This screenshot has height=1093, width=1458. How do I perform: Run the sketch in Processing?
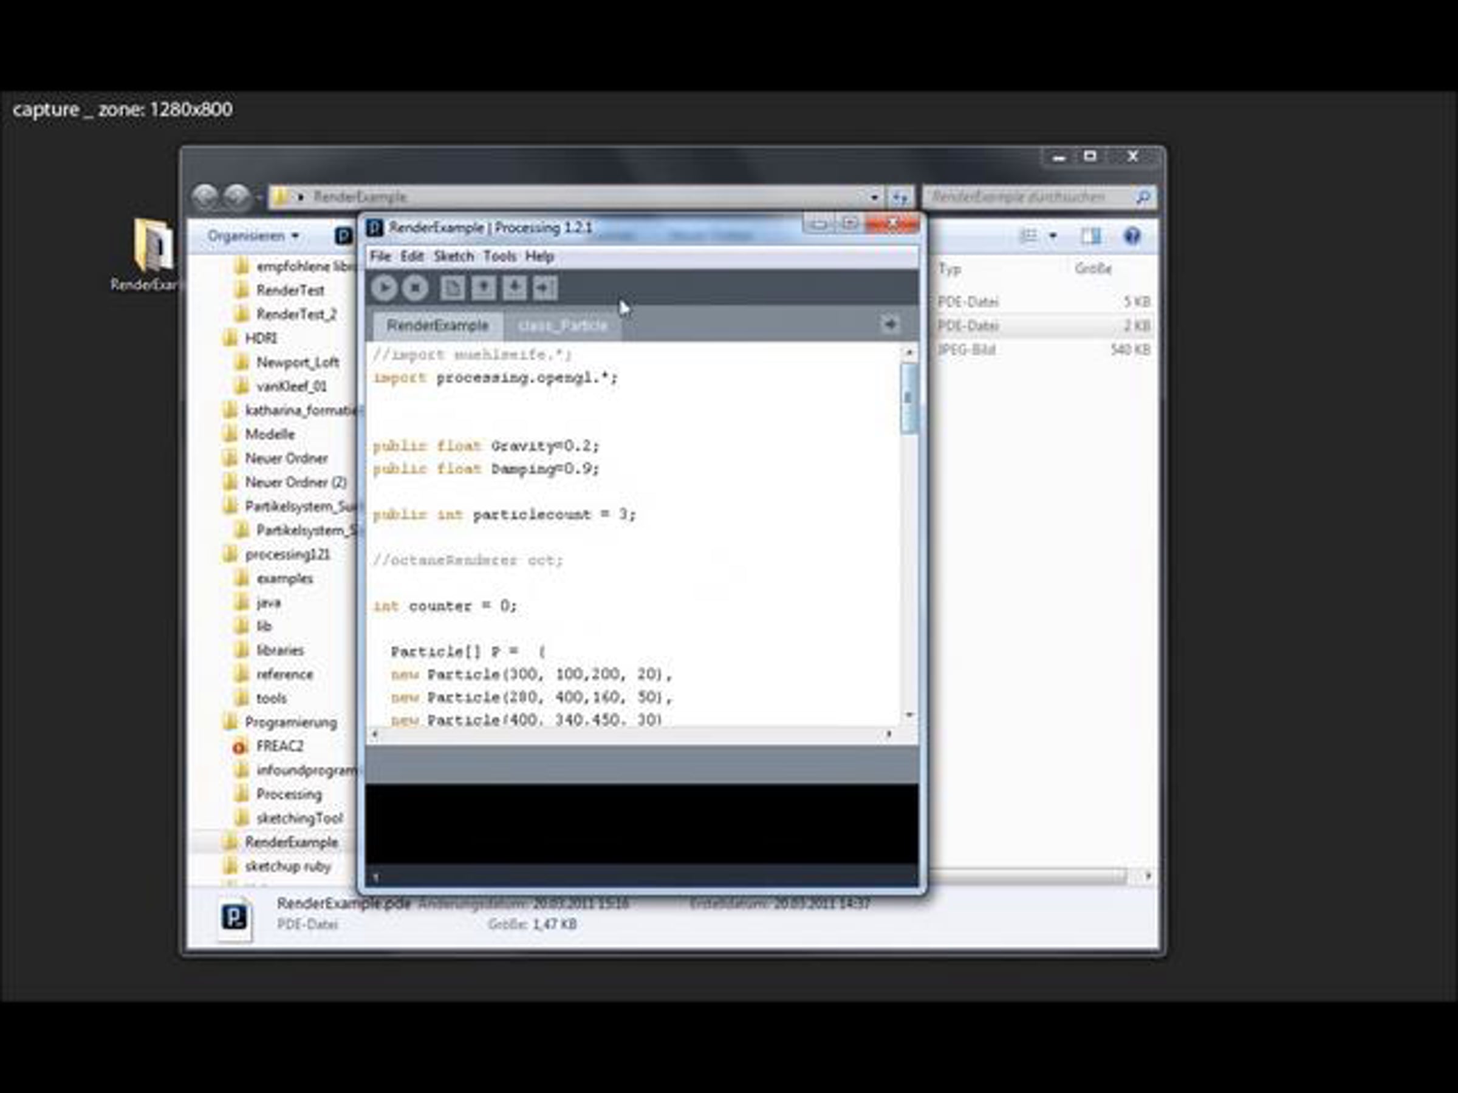point(383,288)
